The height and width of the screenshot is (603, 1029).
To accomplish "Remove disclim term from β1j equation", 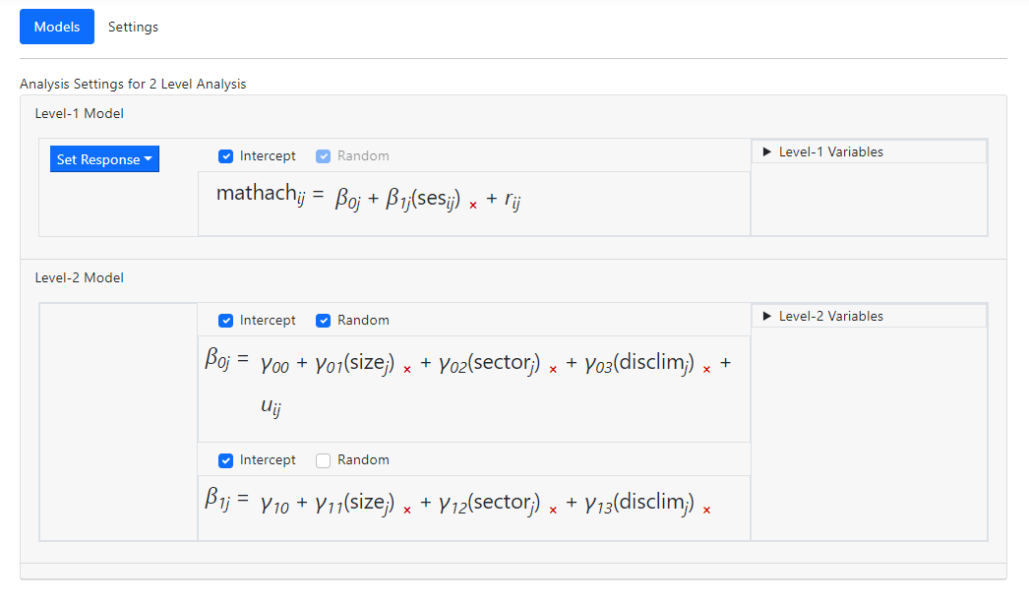I will pyautogui.click(x=707, y=509).
